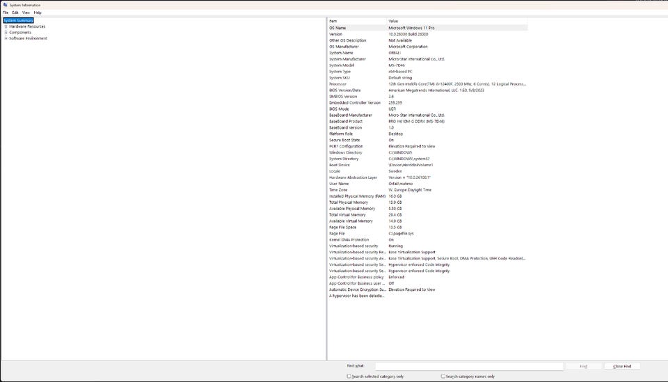Select the Automatic Device Encryption Support row
The height and width of the screenshot is (382, 668).
point(428,289)
